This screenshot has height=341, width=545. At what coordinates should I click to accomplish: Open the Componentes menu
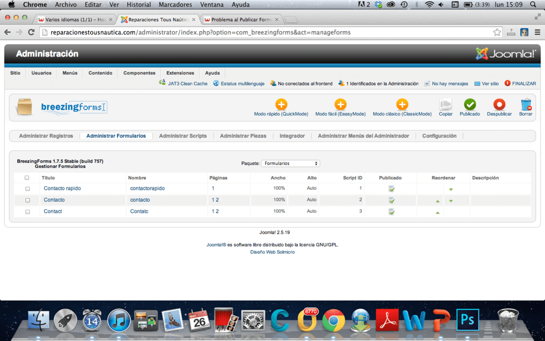pyautogui.click(x=139, y=73)
